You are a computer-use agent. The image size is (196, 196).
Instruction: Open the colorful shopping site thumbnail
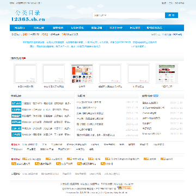point(82,73)
